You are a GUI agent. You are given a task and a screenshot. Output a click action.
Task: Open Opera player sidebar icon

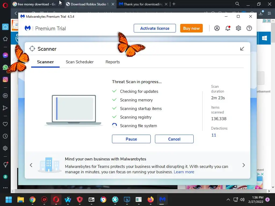(5, 96)
